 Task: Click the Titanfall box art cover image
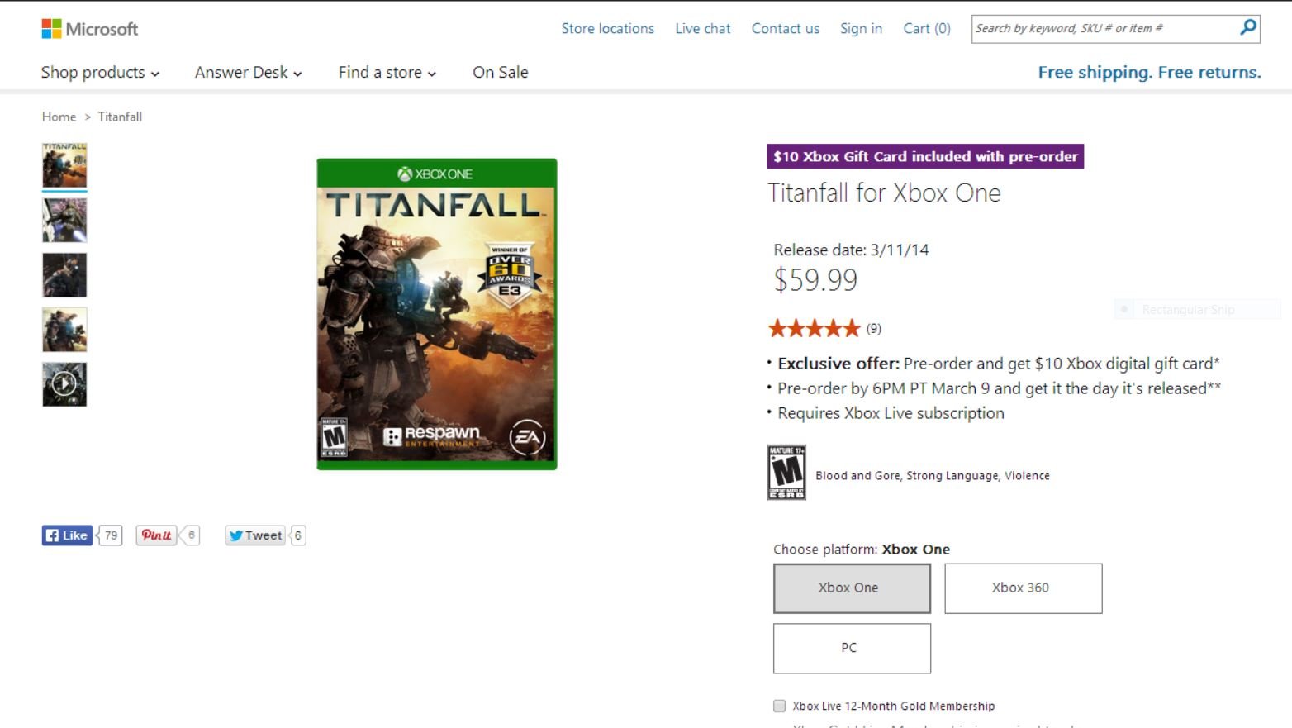point(437,314)
